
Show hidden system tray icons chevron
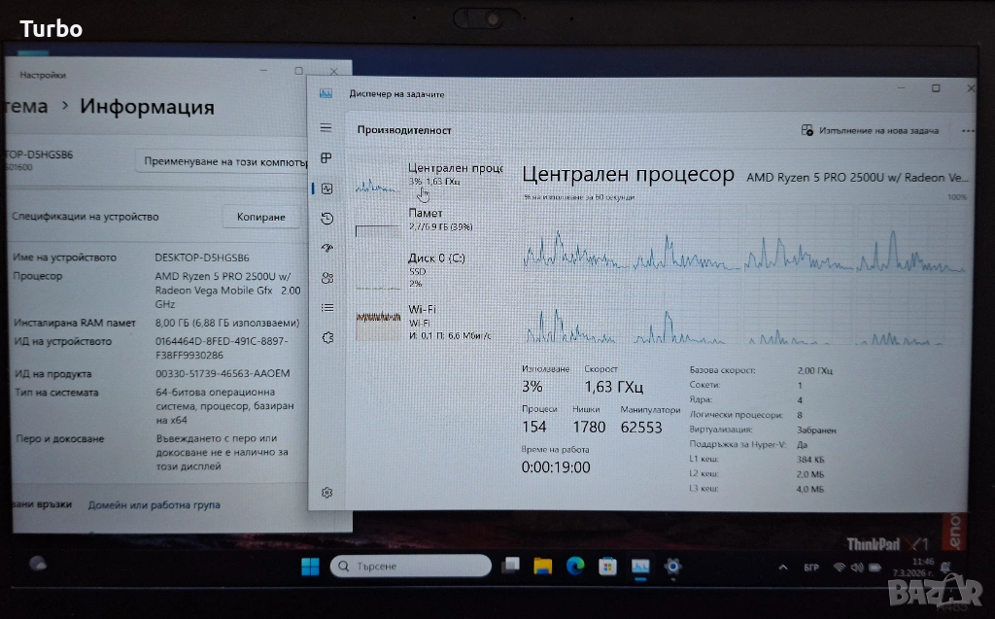784,567
